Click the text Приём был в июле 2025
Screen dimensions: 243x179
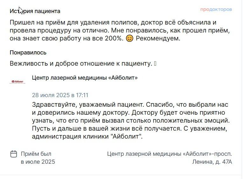coord(38,158)
